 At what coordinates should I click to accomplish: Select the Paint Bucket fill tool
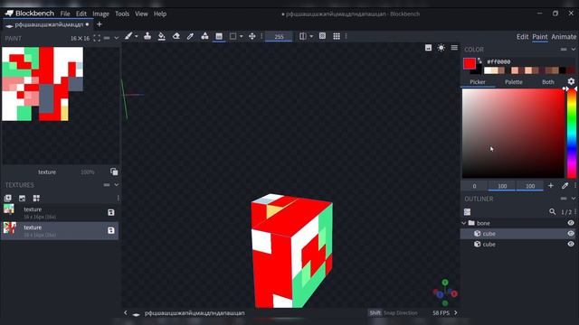(x=161, y=36)
